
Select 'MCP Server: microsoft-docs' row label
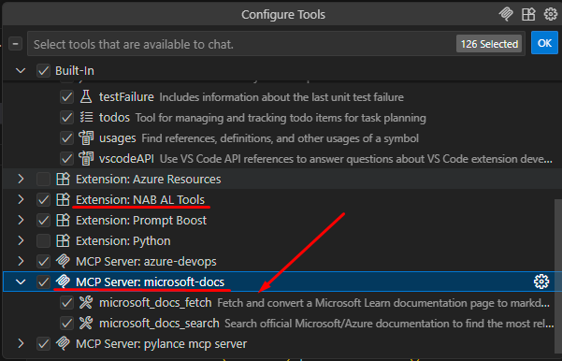point(151,282)
